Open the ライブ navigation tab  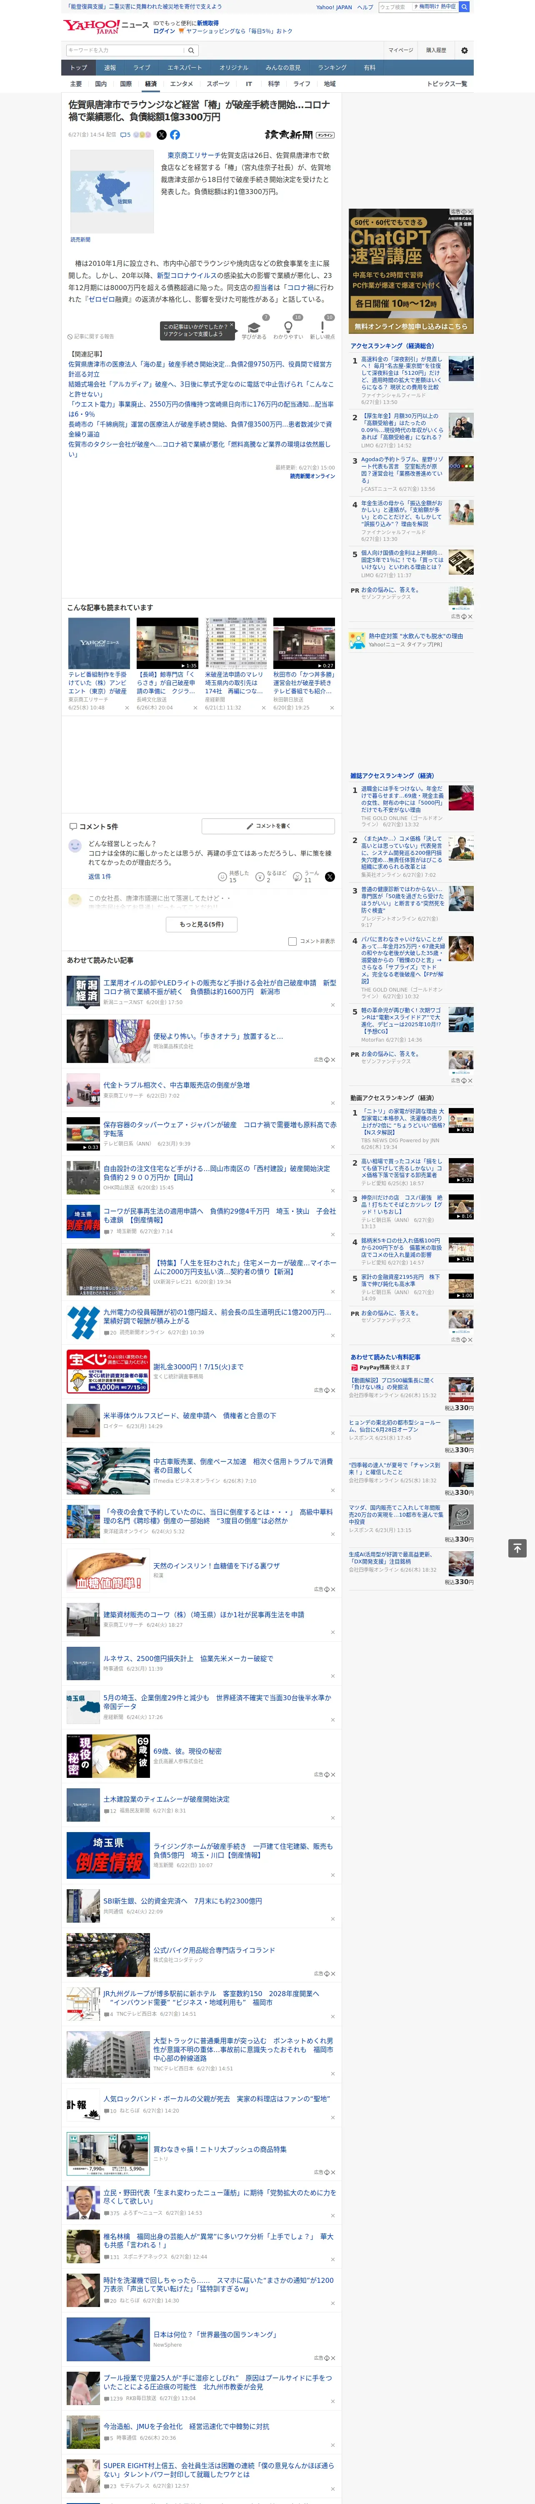pyautogui.click(x=142, y=68)
